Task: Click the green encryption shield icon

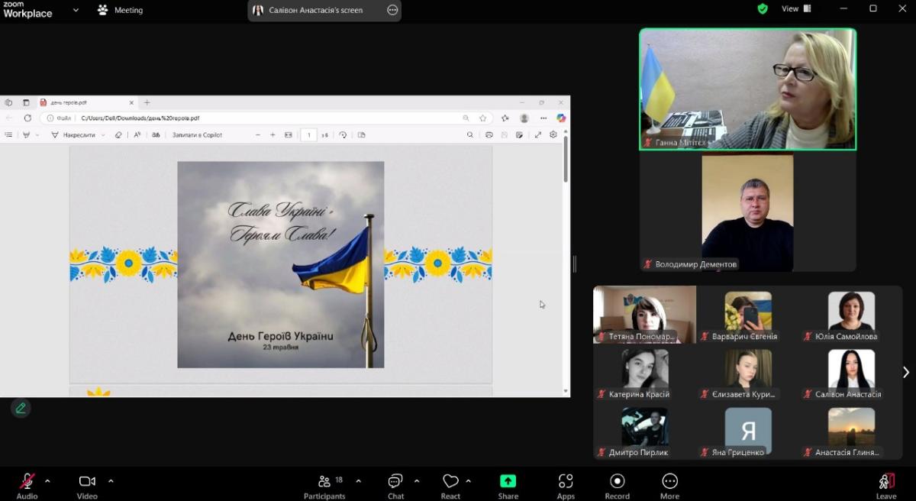Action: (x=762, y=9)
